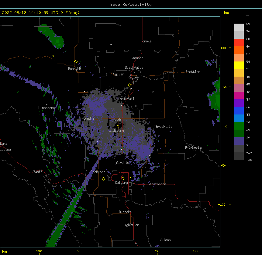
Task: Click the Limestone label
Action: (47, 108)
